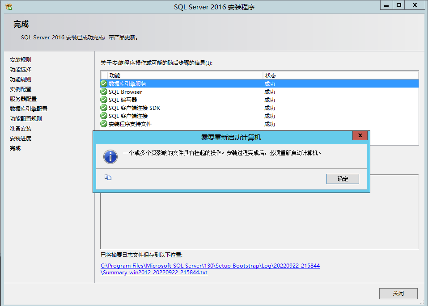Select the 安装程序支持文件 row
Image resolution: width=428 pixels, height=306 pixels.
pos(259,124)
